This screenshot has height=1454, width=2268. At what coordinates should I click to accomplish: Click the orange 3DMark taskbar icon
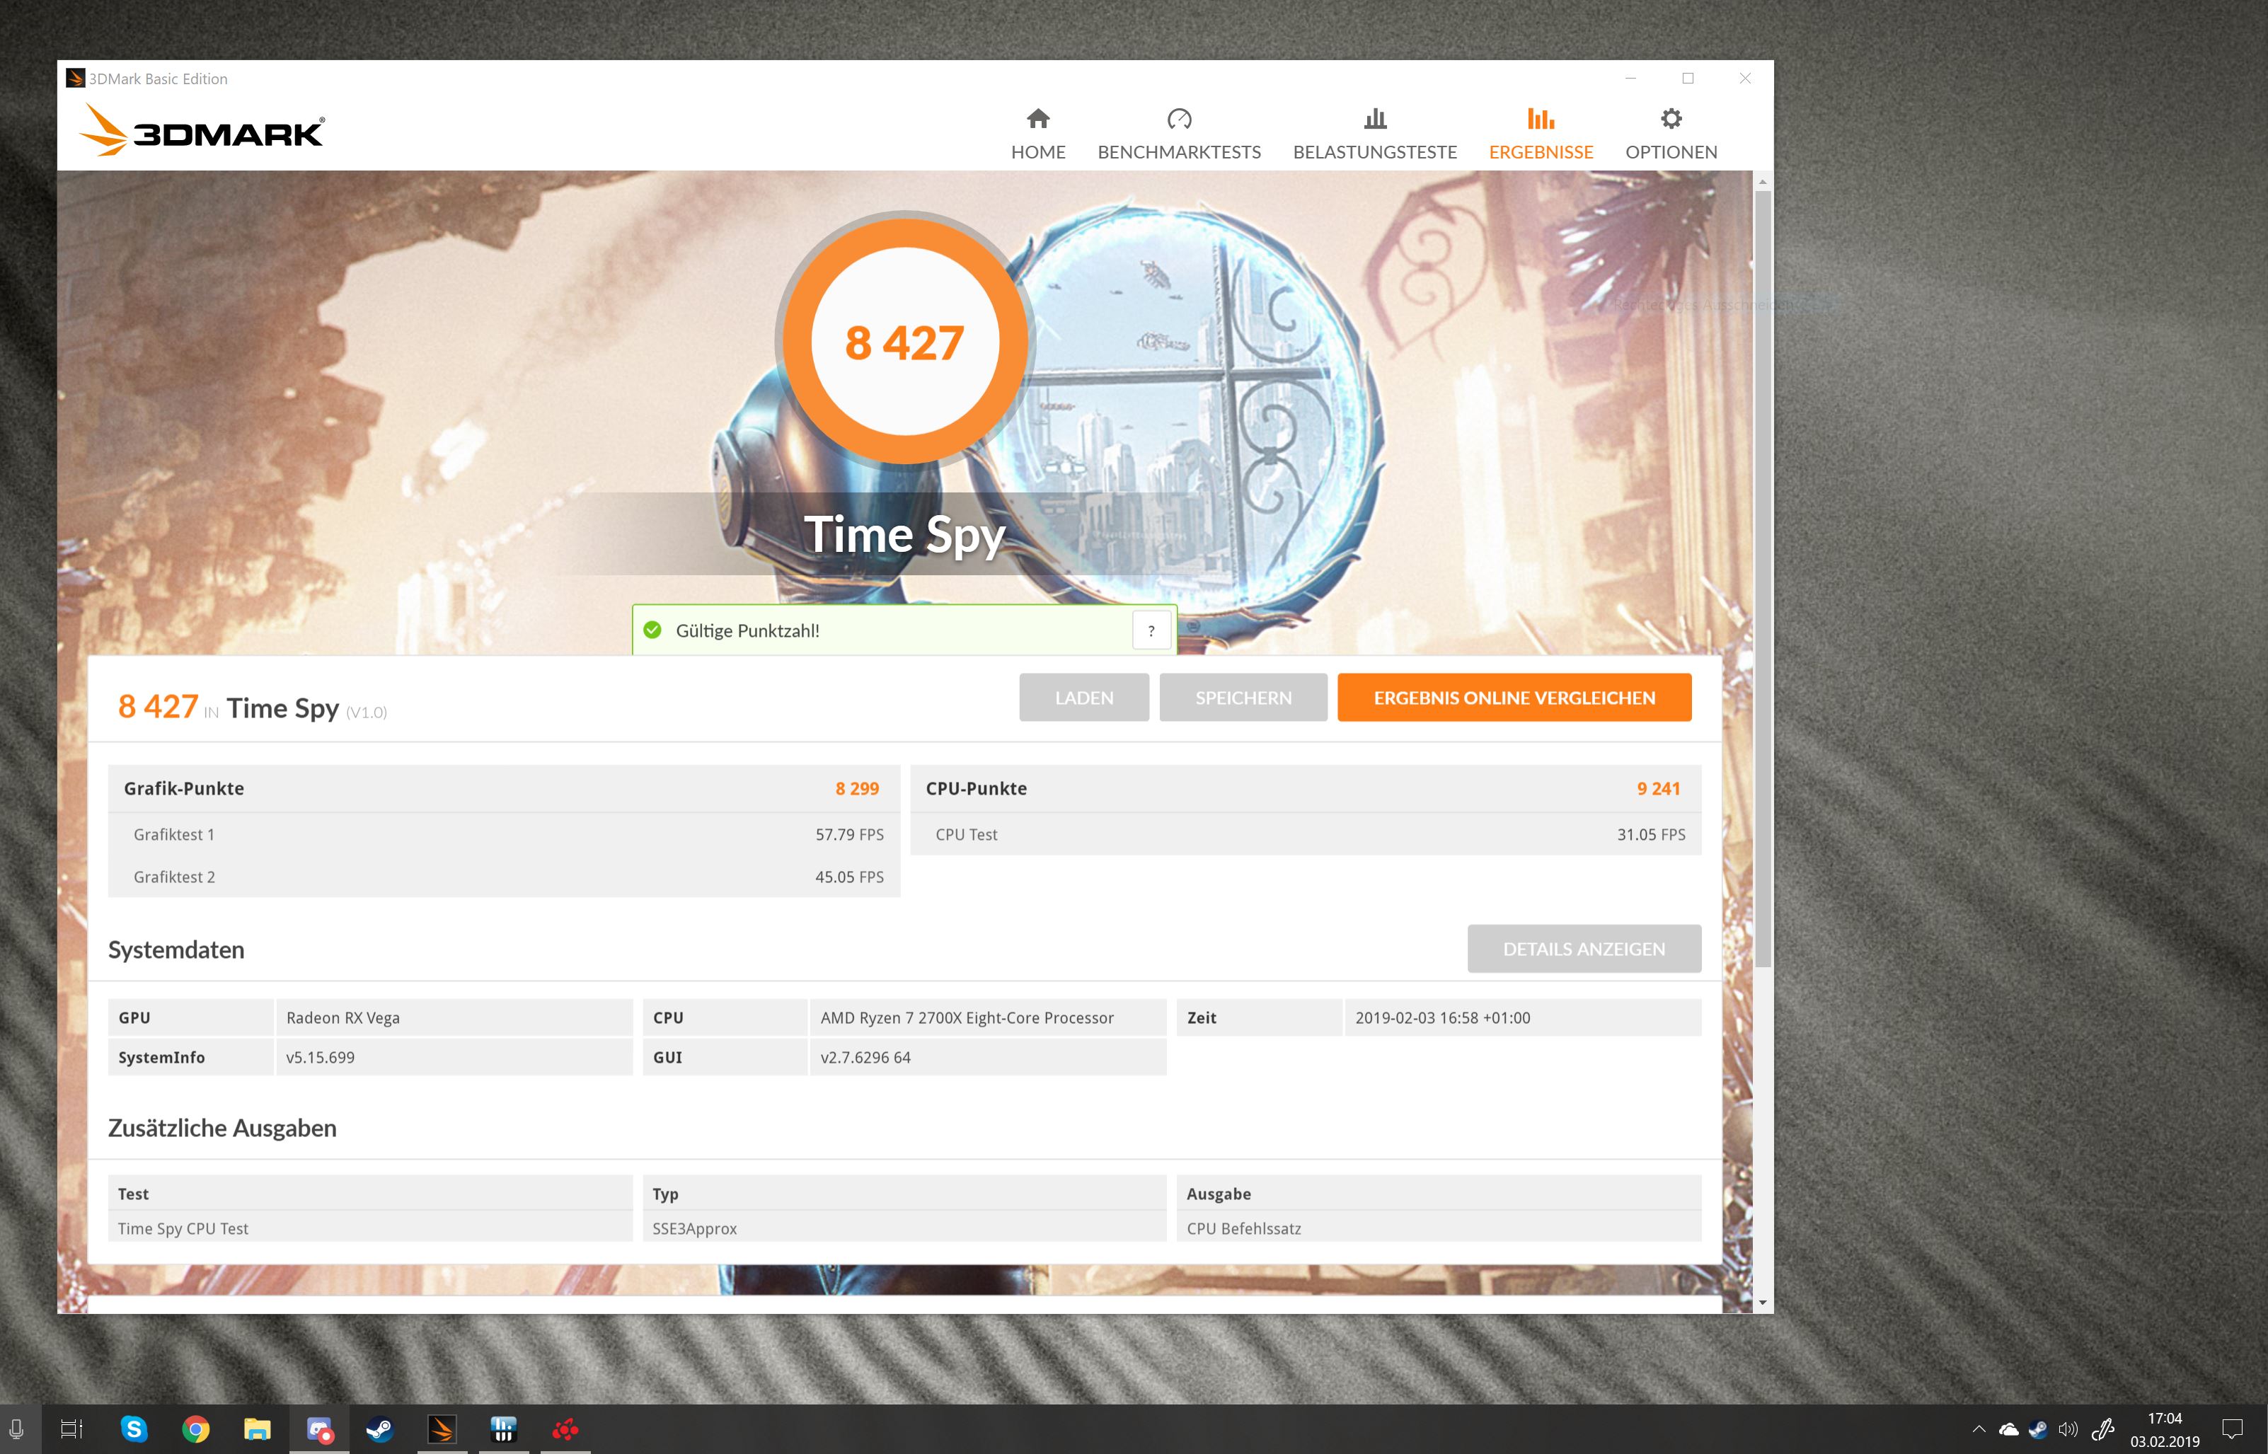pyautogui.click(x=442, y=1429)
